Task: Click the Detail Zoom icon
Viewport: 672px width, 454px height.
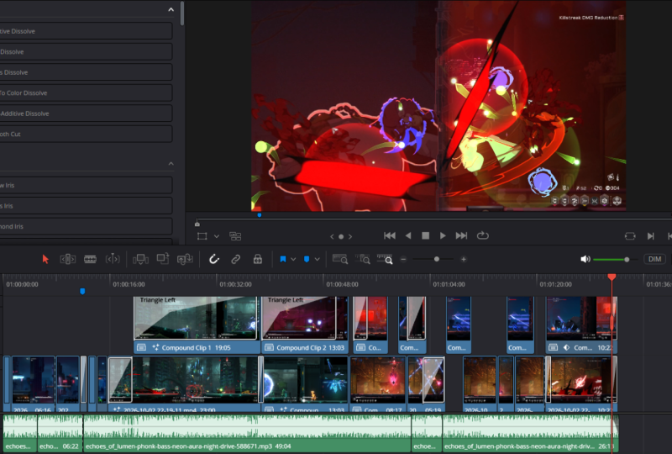Action: click(x=363, y=259)
